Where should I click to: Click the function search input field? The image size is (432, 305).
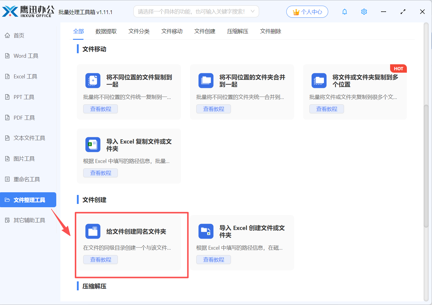tap(191, 12)
